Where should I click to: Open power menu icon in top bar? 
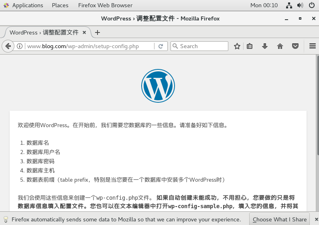coord(312,5)
